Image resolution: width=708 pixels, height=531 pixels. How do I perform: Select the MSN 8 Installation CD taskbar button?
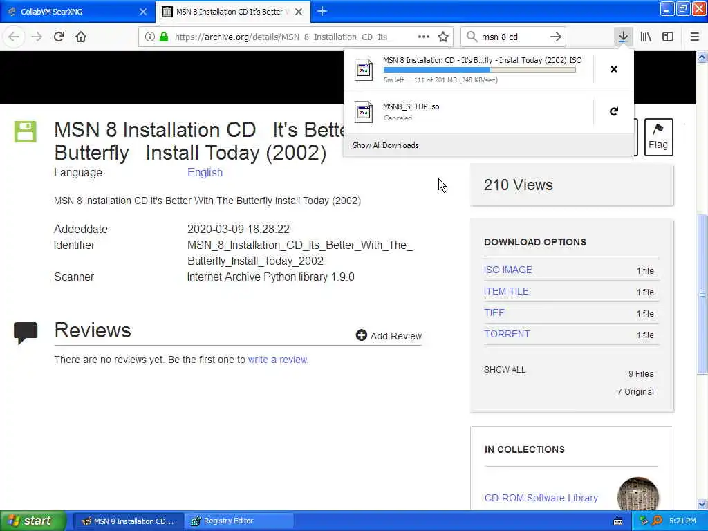[128, 521]
